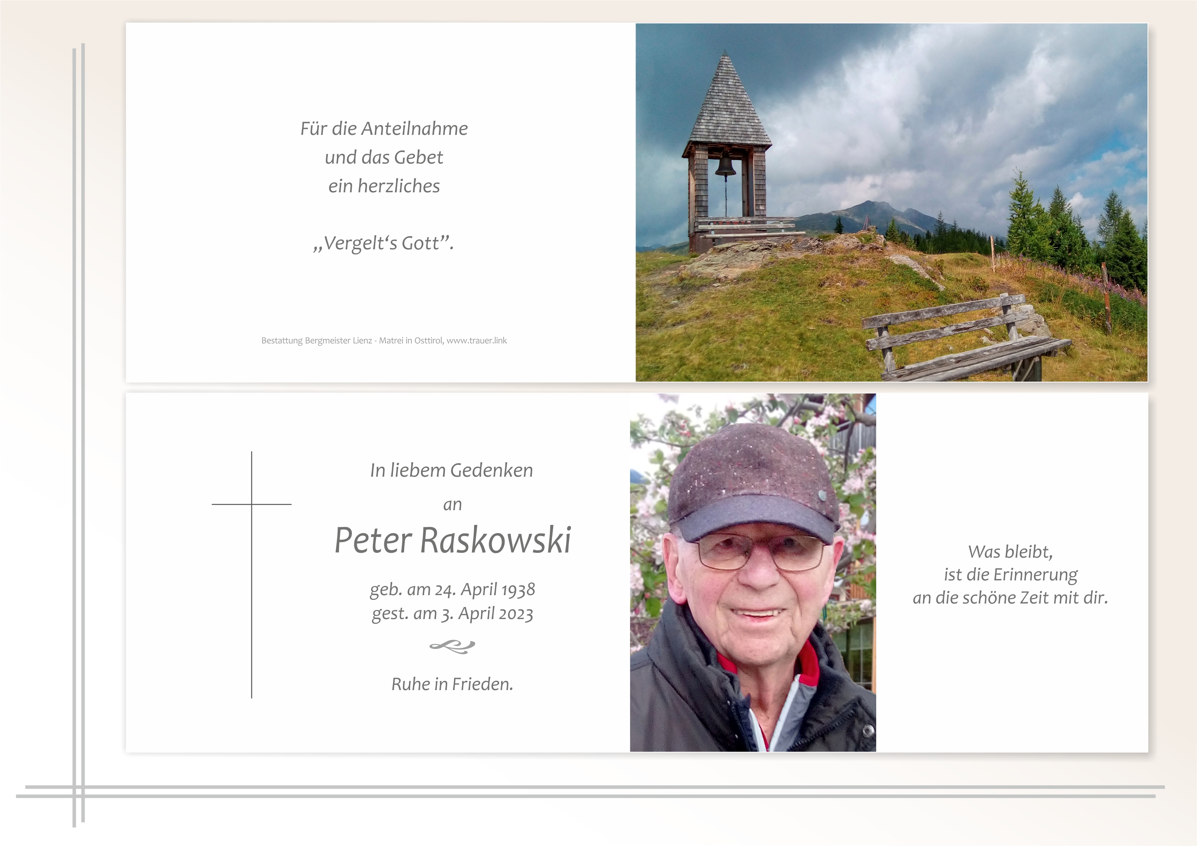Click the mountain bell tower photo
The image size is (1197, 846).
[891, 202]
